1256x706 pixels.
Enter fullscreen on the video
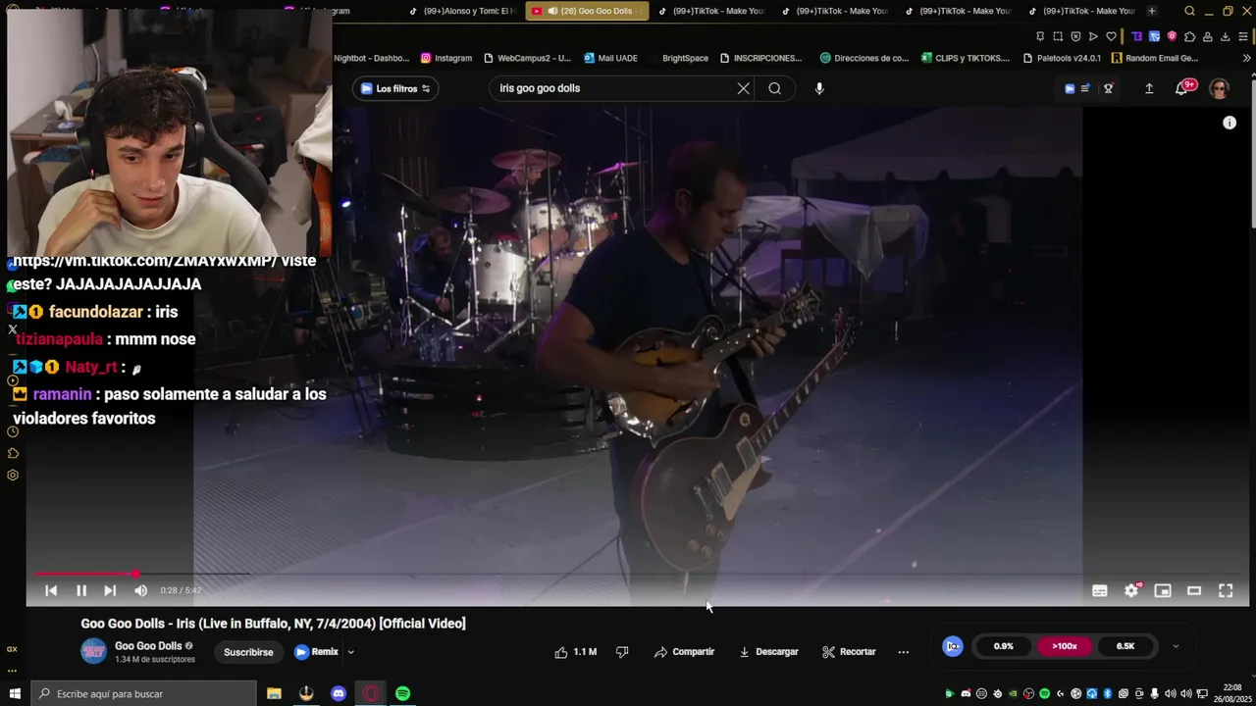1226,590
